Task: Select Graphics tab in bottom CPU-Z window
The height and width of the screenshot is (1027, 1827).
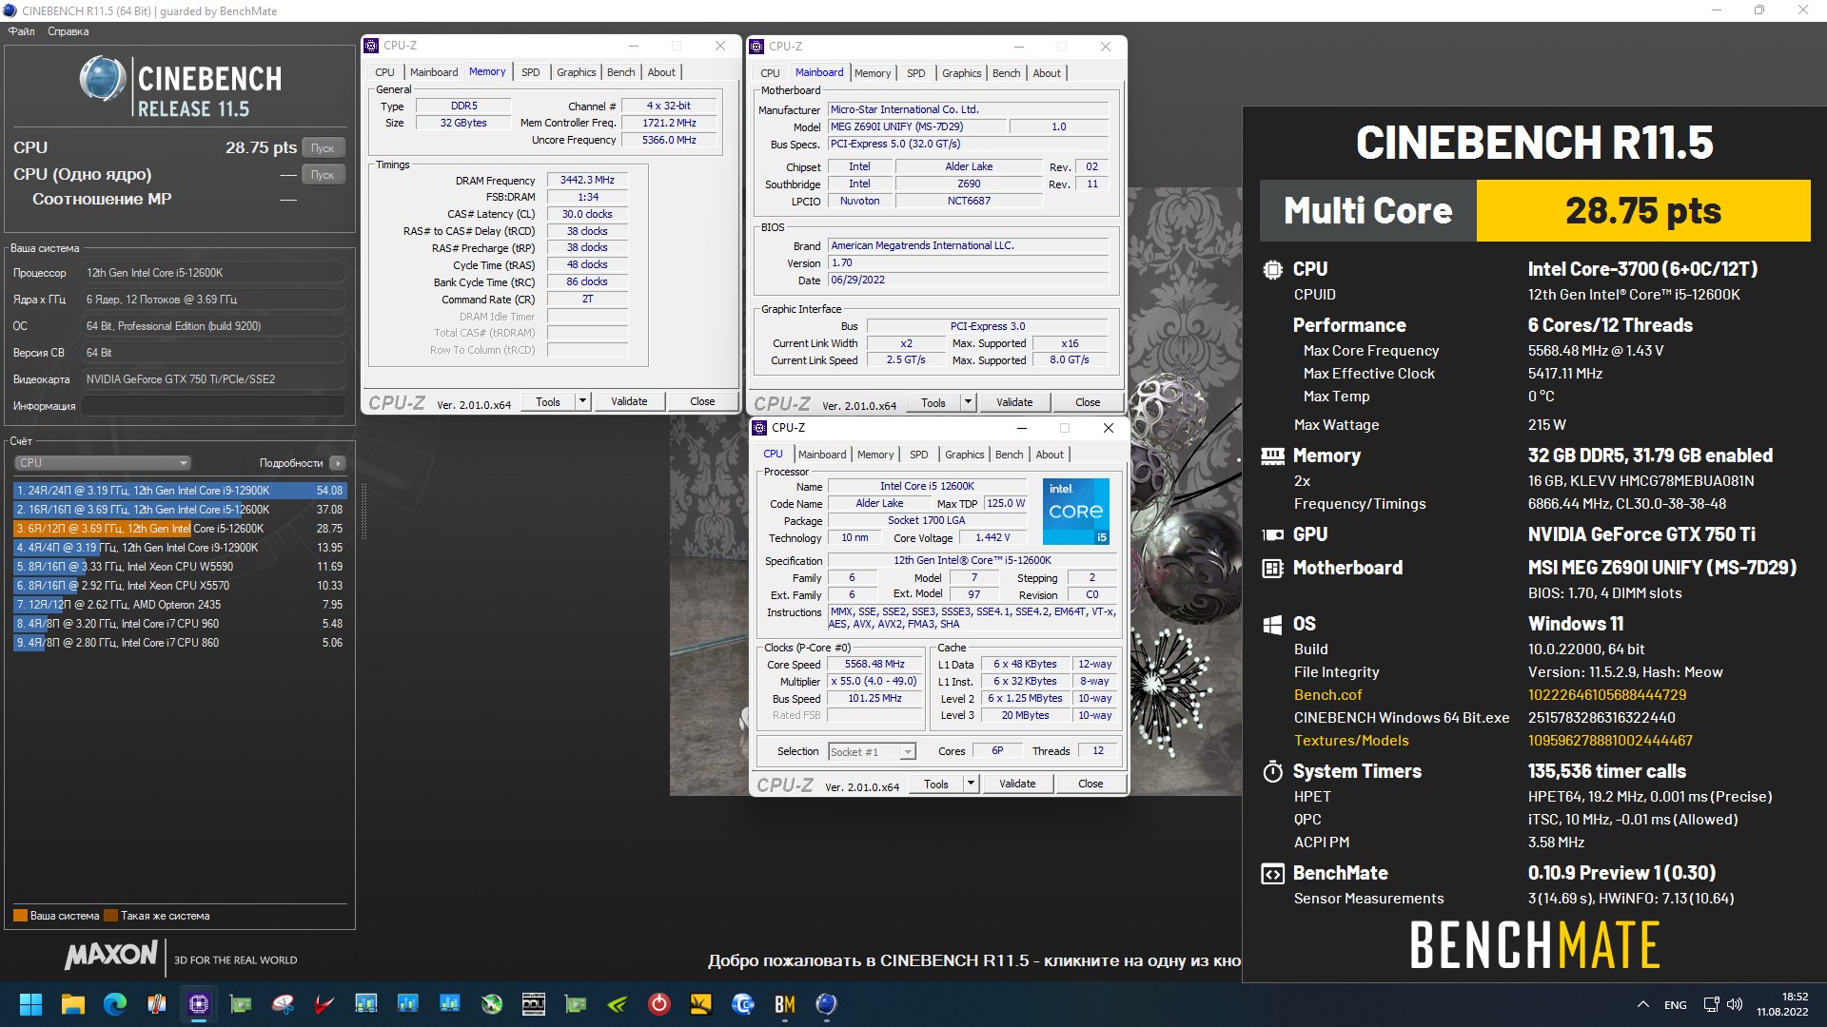Action: (964, 455)
